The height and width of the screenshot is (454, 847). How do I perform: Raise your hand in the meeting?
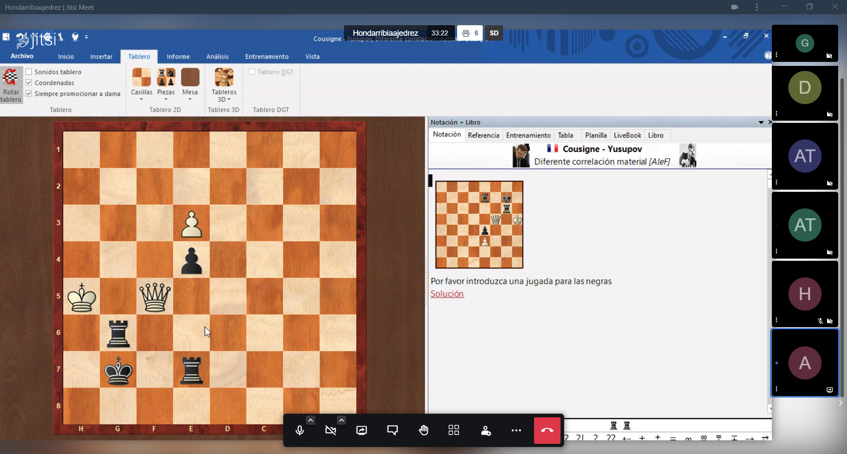(423, 431)
